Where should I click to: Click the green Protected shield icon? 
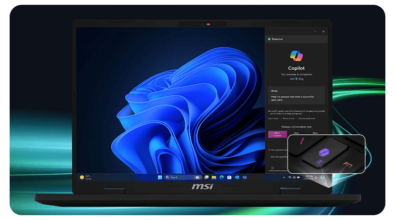click(269, 39)
